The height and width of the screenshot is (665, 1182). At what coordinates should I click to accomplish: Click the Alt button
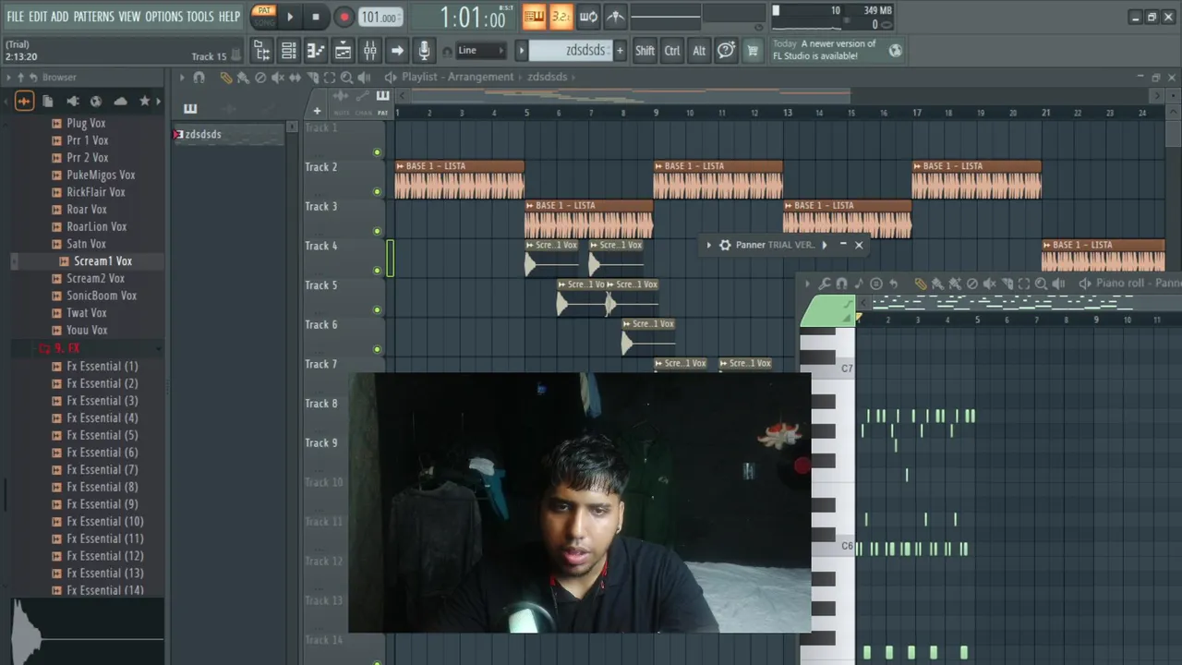click(699, 51)
